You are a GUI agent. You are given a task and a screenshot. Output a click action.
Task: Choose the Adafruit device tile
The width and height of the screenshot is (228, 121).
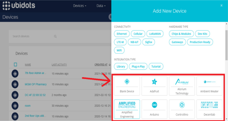point(154,86)
